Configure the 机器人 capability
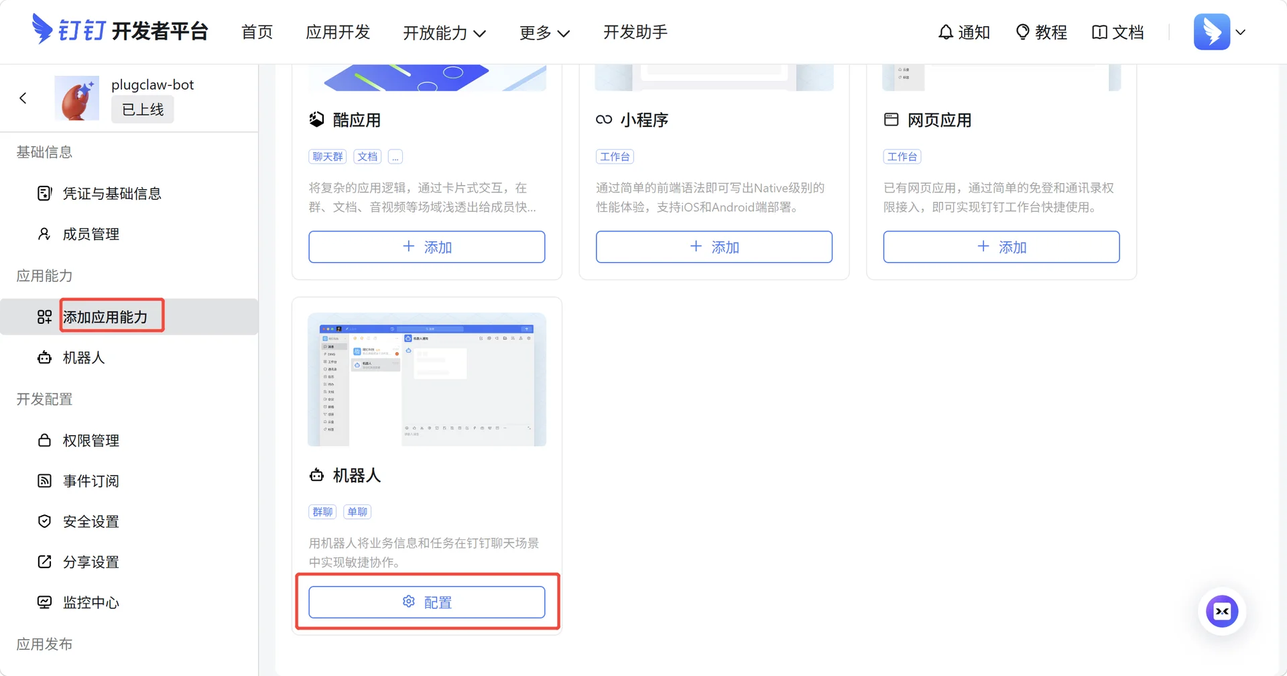1287x676 pixels. (427, 602)
